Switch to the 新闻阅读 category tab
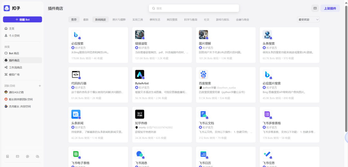 pyautogui.click(x=100, y=20)
